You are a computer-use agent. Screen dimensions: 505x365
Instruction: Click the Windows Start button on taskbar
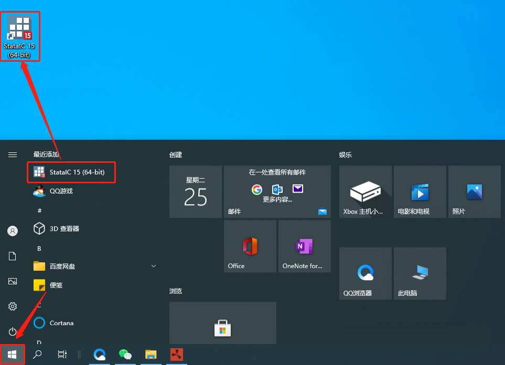tap(12, 355)
